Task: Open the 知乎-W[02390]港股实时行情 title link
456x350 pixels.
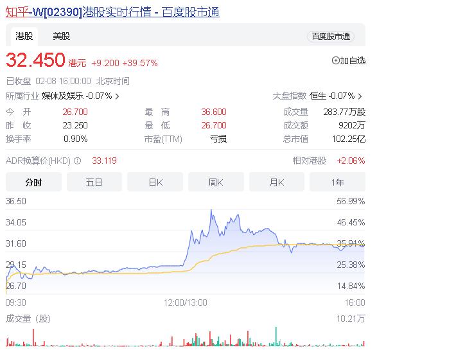Action: coord(112,12)
